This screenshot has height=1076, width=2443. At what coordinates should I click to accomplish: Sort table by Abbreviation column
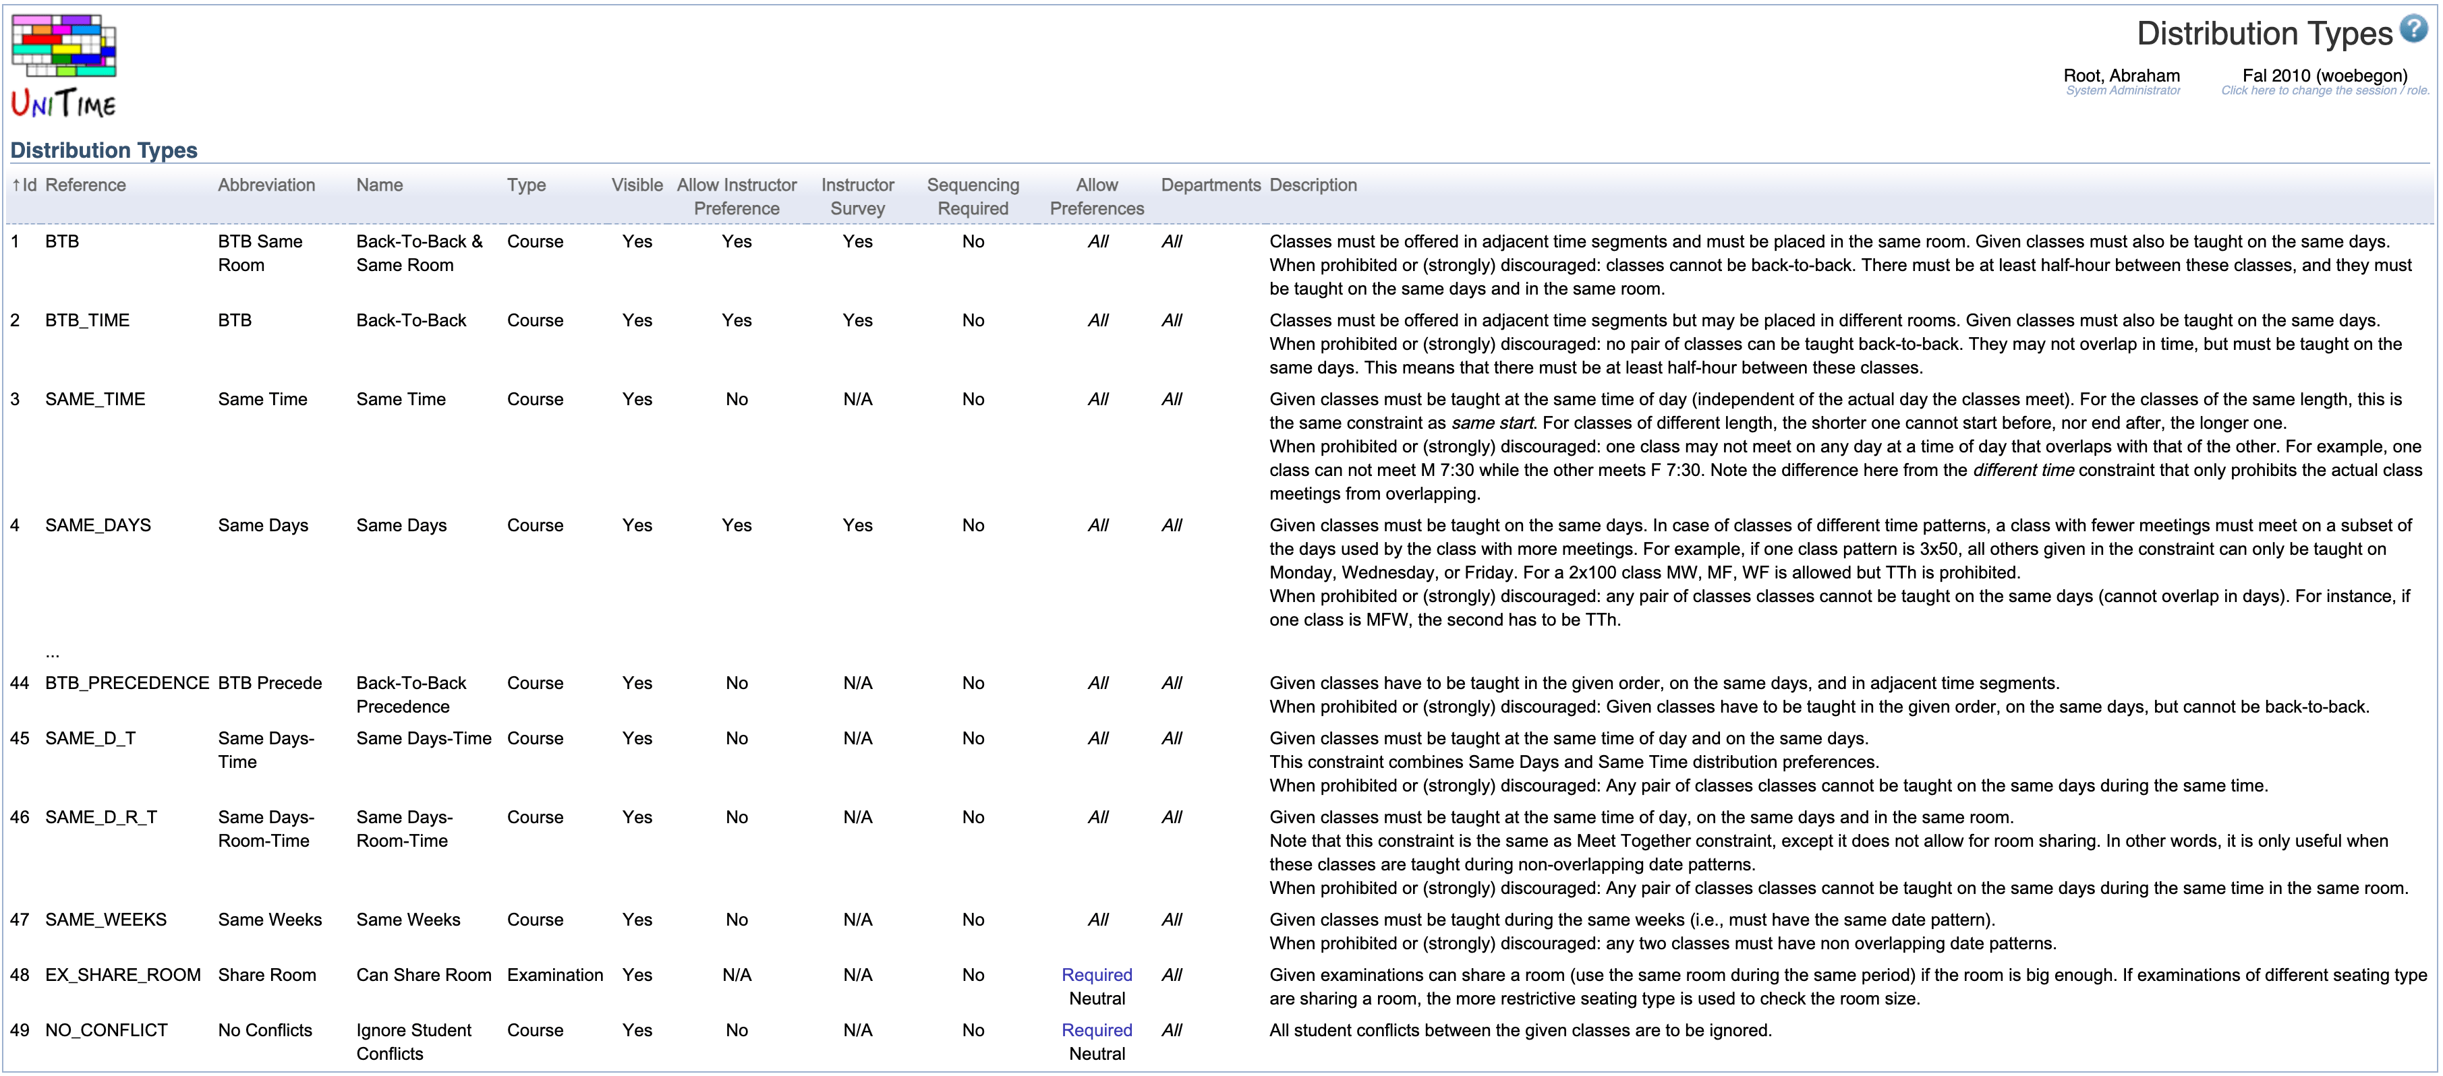(x=266, y=185)
